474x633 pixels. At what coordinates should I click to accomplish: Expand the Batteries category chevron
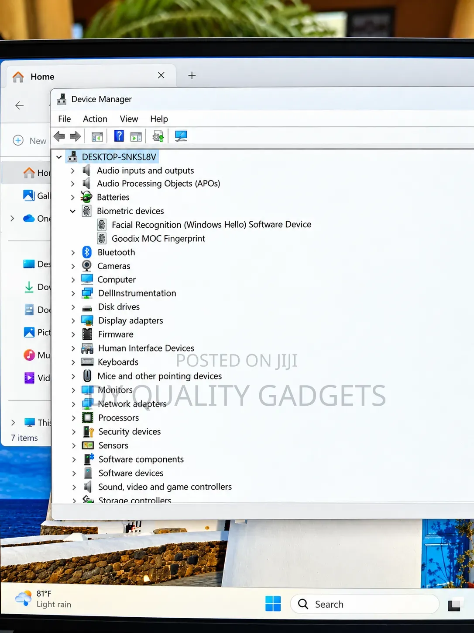click(x=73, y=198)
